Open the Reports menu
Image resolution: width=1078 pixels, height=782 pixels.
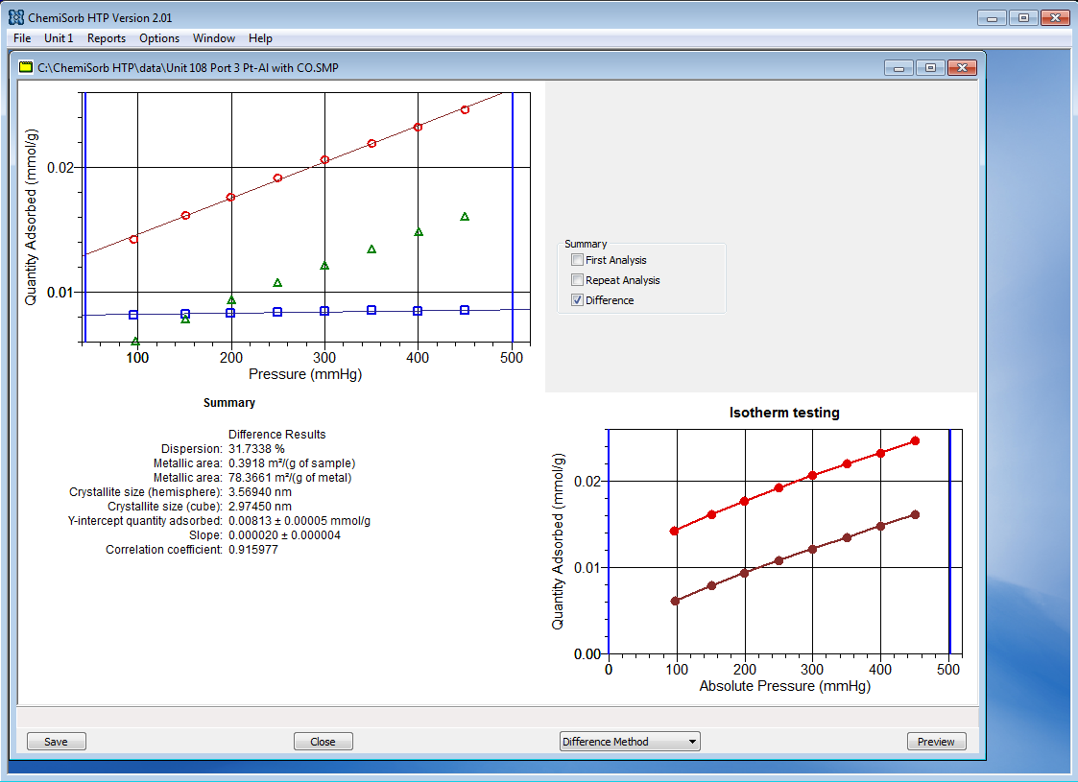pyautogui.click(x=107, y=38)
